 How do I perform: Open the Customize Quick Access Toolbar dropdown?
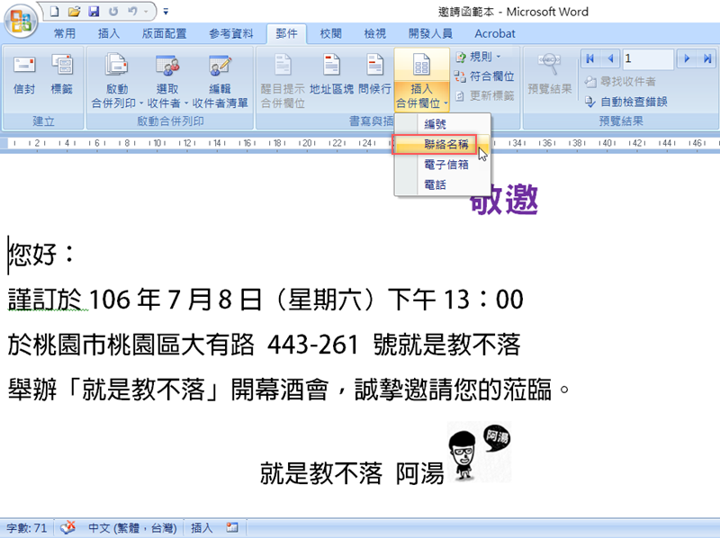(166, 12)
